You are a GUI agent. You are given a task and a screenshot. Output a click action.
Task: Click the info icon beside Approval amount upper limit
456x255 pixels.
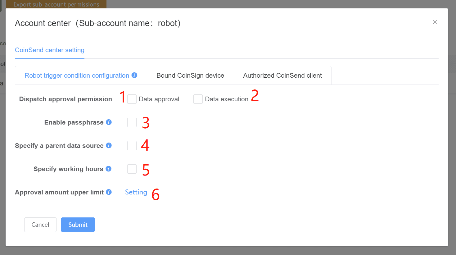click(109, 192)
